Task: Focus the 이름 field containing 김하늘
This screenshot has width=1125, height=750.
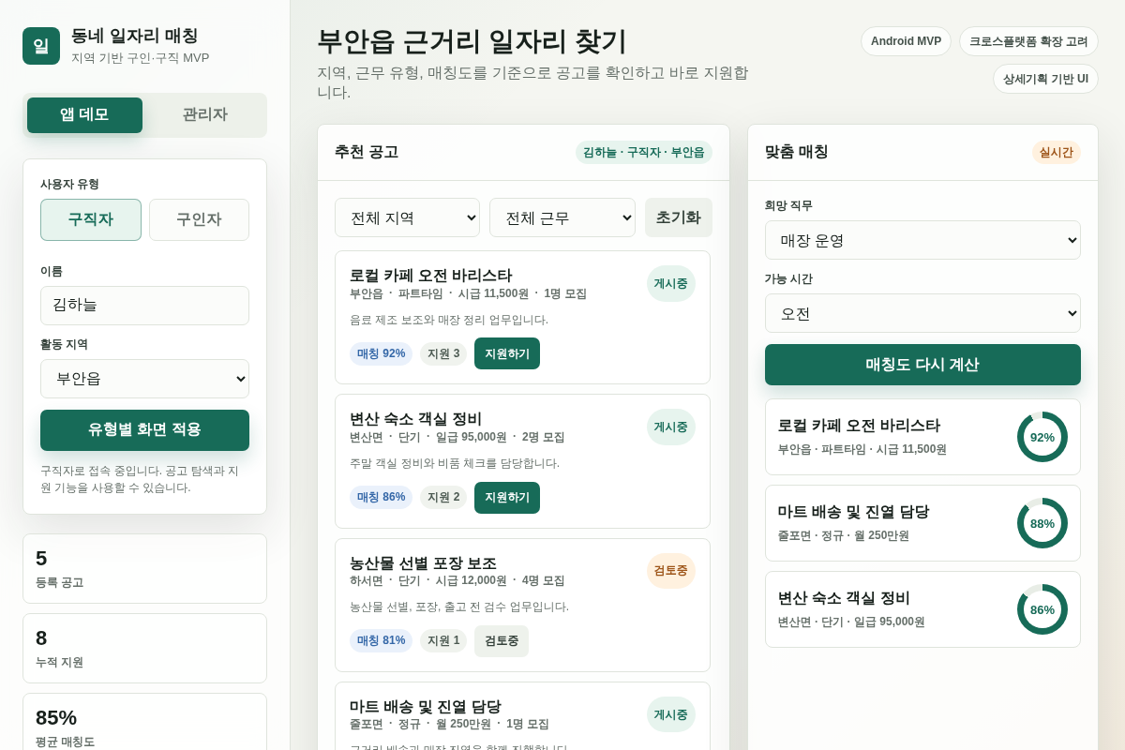Action: [x=144, y=306]
